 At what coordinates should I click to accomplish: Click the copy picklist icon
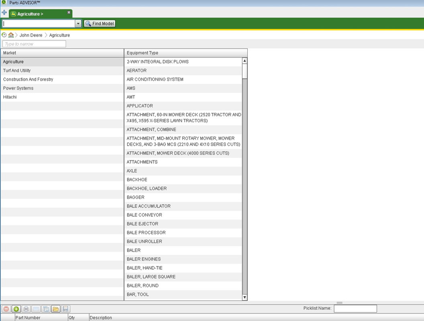[46, 309]
